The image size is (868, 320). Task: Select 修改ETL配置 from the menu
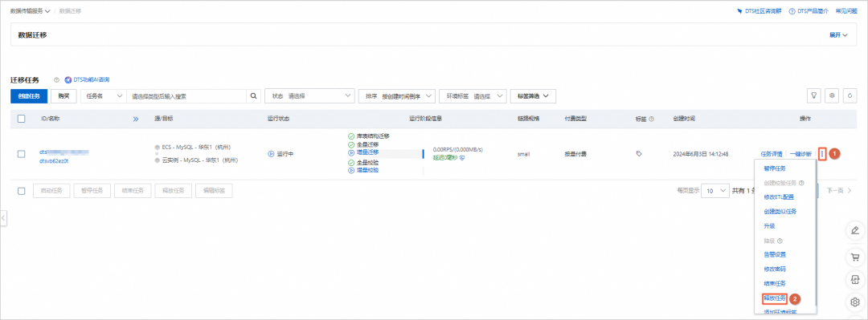(x=779, y=197)
